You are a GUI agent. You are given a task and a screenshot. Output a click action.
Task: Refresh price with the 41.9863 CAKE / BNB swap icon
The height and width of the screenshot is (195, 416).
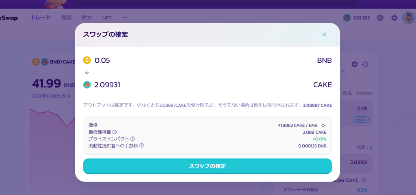click(x=323, y=125)
